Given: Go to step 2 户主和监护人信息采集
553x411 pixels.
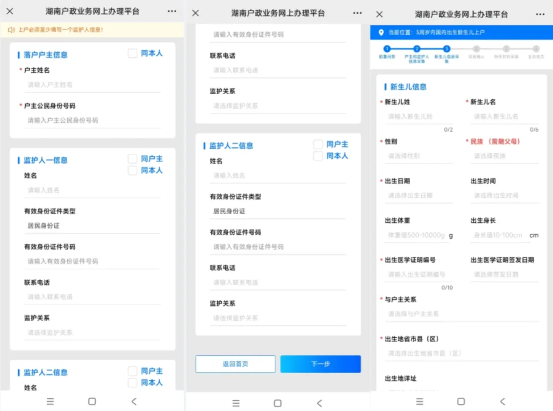Looking at the screenshot, I should point(417,49).
